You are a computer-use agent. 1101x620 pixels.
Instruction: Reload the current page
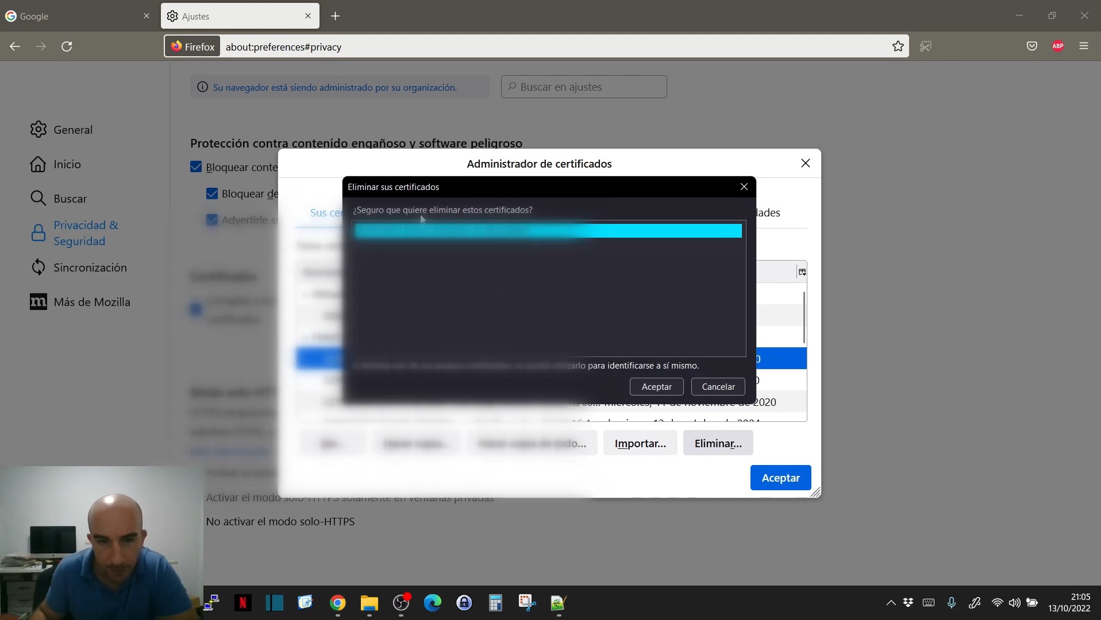pyautogui.click(x=67, y=46)
